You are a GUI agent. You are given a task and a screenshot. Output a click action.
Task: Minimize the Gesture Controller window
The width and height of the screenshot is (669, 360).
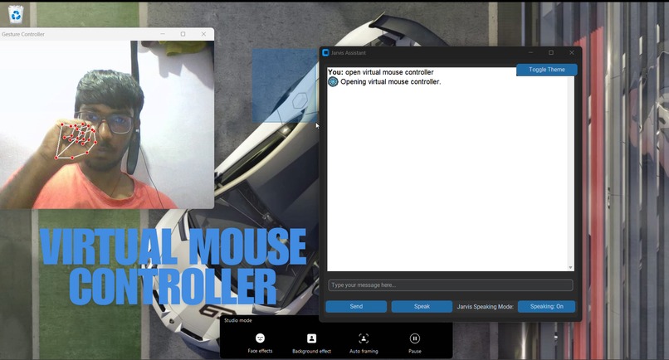pos(163,34)
